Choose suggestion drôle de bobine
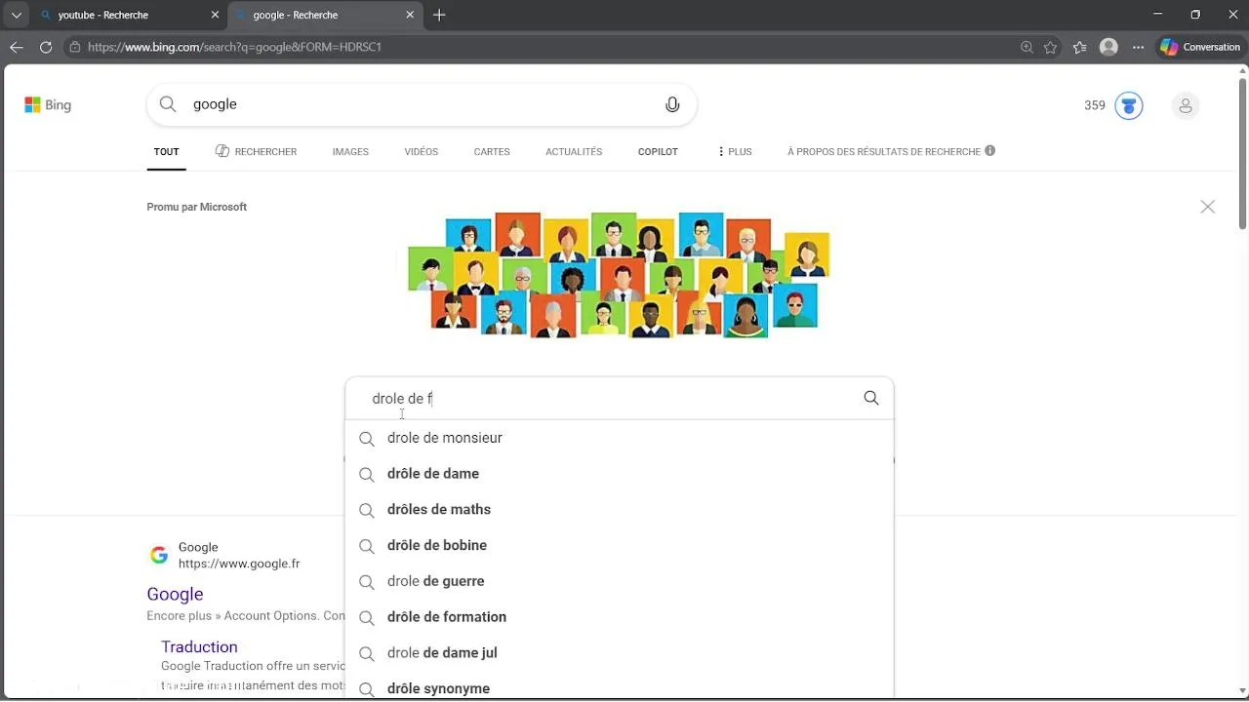The width and height of the screenshot is (1249, 702). 619,546
